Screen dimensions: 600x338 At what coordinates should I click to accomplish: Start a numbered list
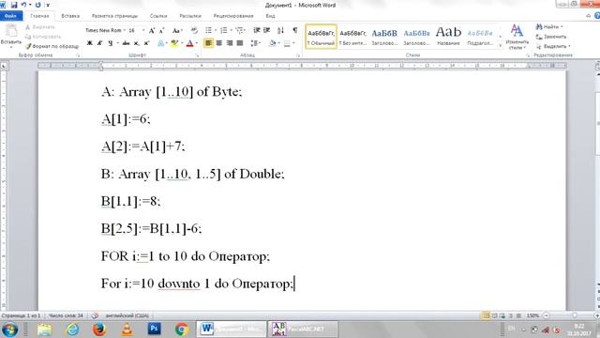(224, 30)
